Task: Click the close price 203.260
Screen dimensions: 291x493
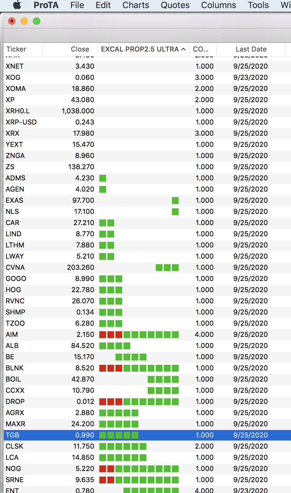Action: tap(81, 267)
